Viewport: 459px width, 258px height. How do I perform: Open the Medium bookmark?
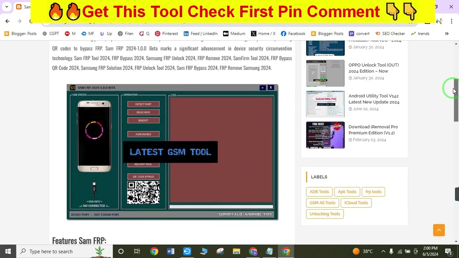point(234,33)
